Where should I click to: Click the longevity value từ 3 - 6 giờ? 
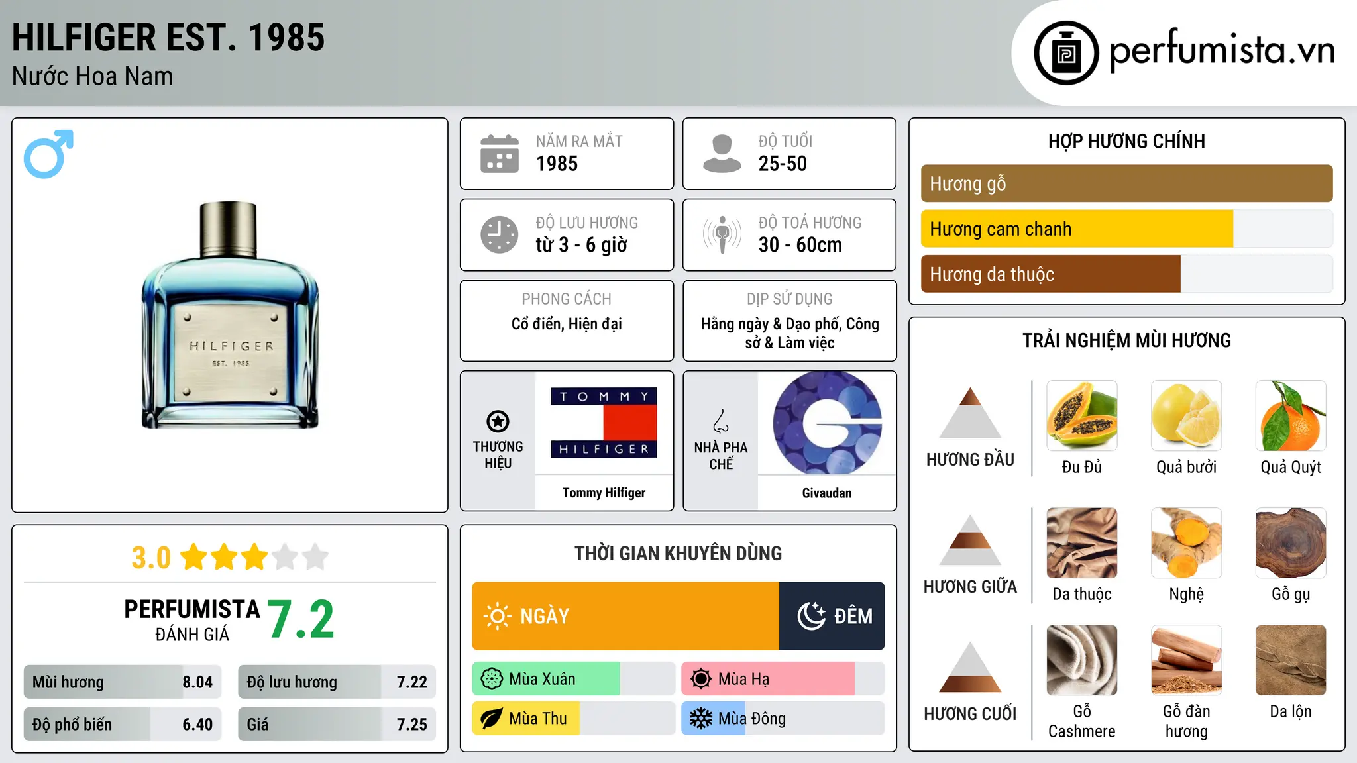click(582, 245)
